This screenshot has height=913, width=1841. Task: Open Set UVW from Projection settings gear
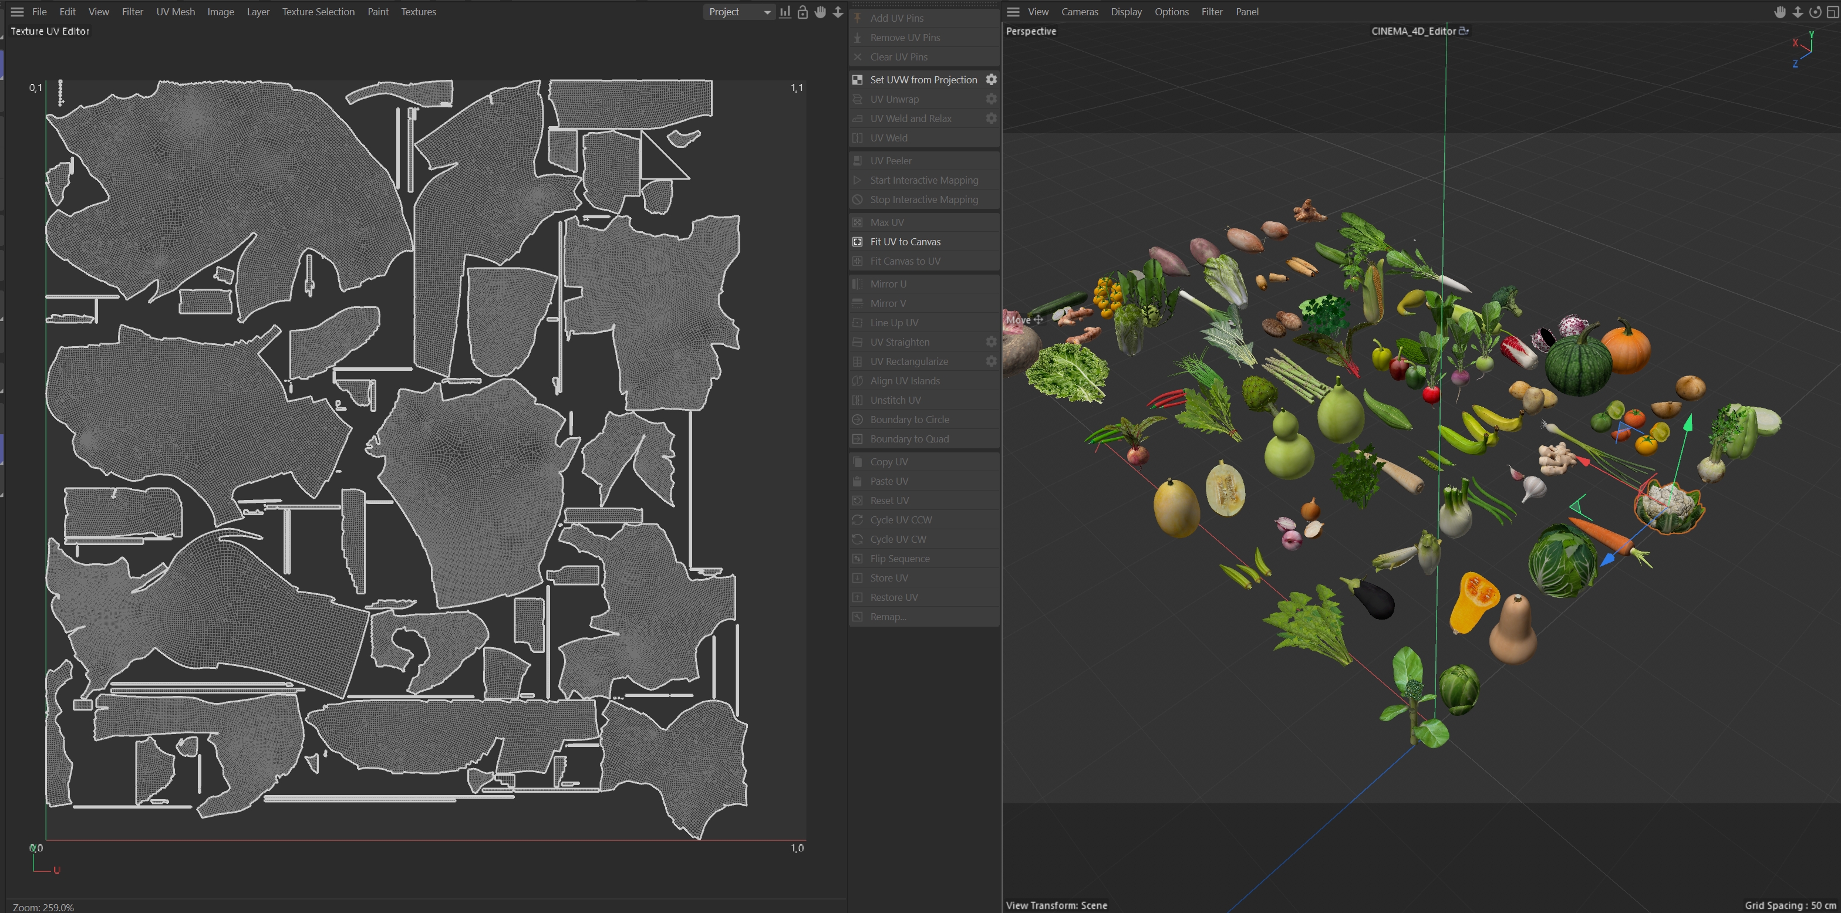(992, 79)
